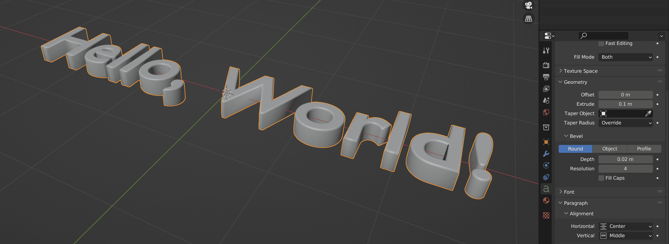Image resolution: width=669 pixels, height=244 pixels.
Task: Click the Taper Object selector field
Action: 625,113
